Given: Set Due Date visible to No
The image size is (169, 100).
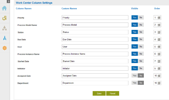Looking at the screenshot, I should pos(141,39).
